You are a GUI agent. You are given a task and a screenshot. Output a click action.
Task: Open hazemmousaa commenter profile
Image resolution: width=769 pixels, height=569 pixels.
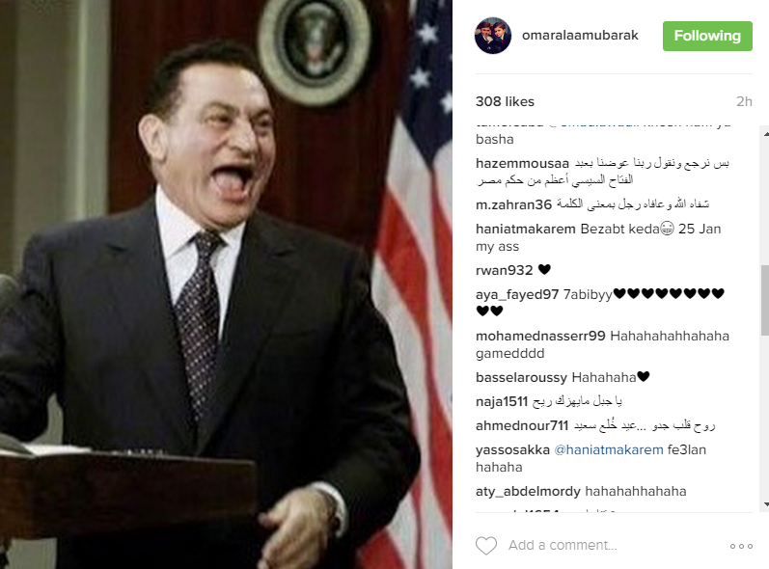tap(522, 163)
